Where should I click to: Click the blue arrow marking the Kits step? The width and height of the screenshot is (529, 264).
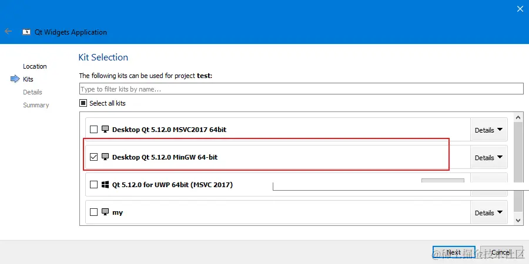click(15, 79)
